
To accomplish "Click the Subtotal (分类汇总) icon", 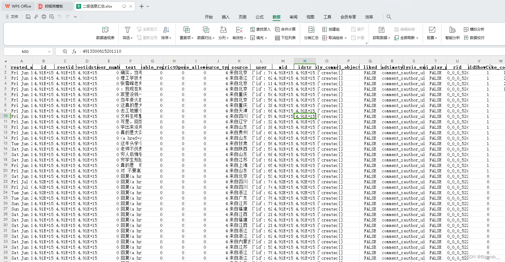I will coord(311,30).
